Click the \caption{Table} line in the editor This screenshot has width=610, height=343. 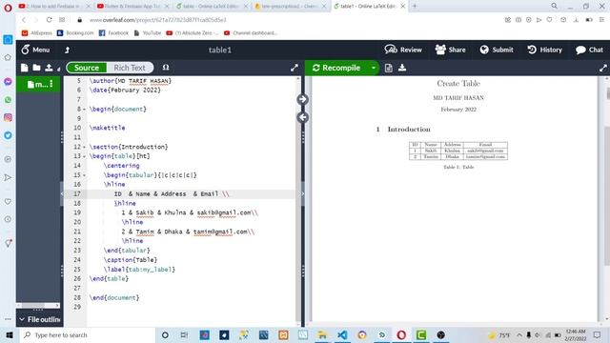coord(131,260)
